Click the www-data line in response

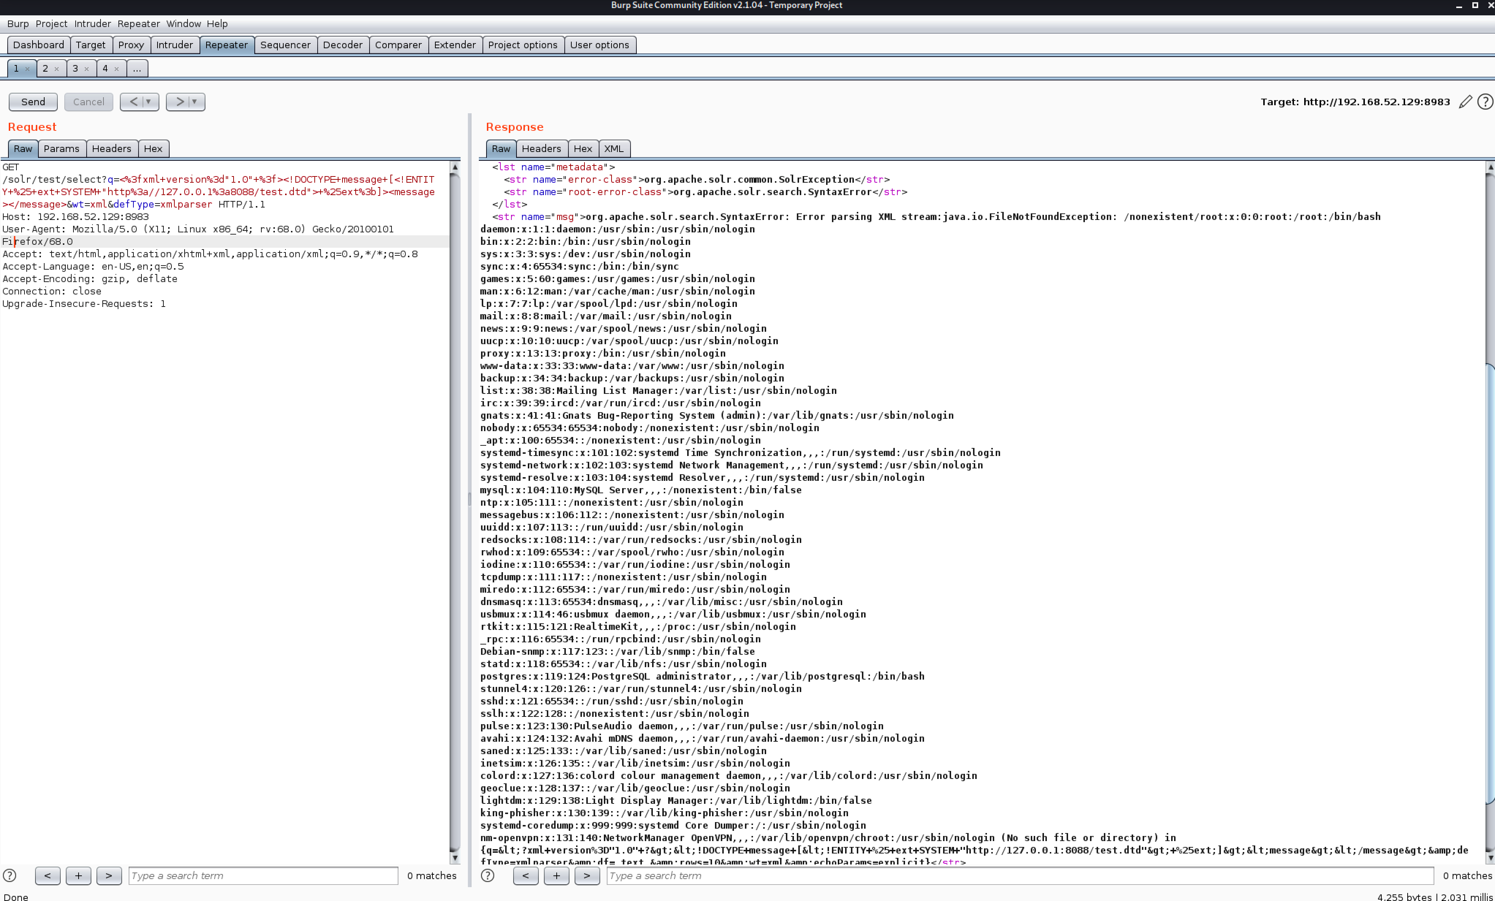pyautogui.click(x=632, y=366)
